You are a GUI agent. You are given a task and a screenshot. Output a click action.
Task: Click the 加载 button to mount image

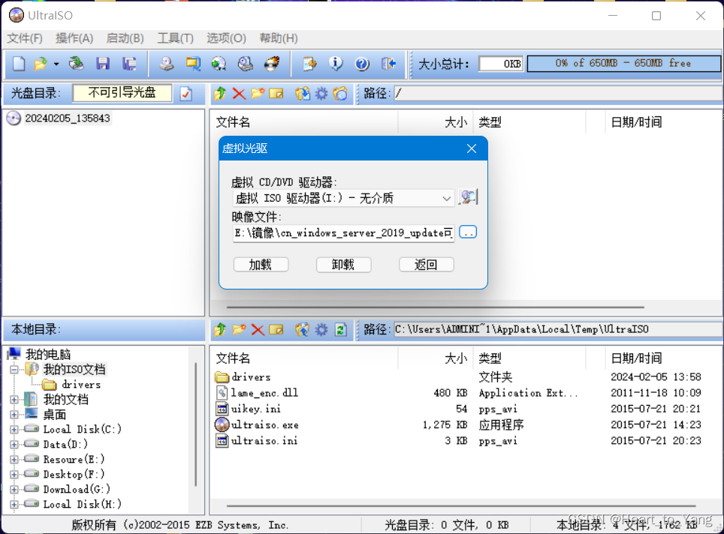coord(261,264)
